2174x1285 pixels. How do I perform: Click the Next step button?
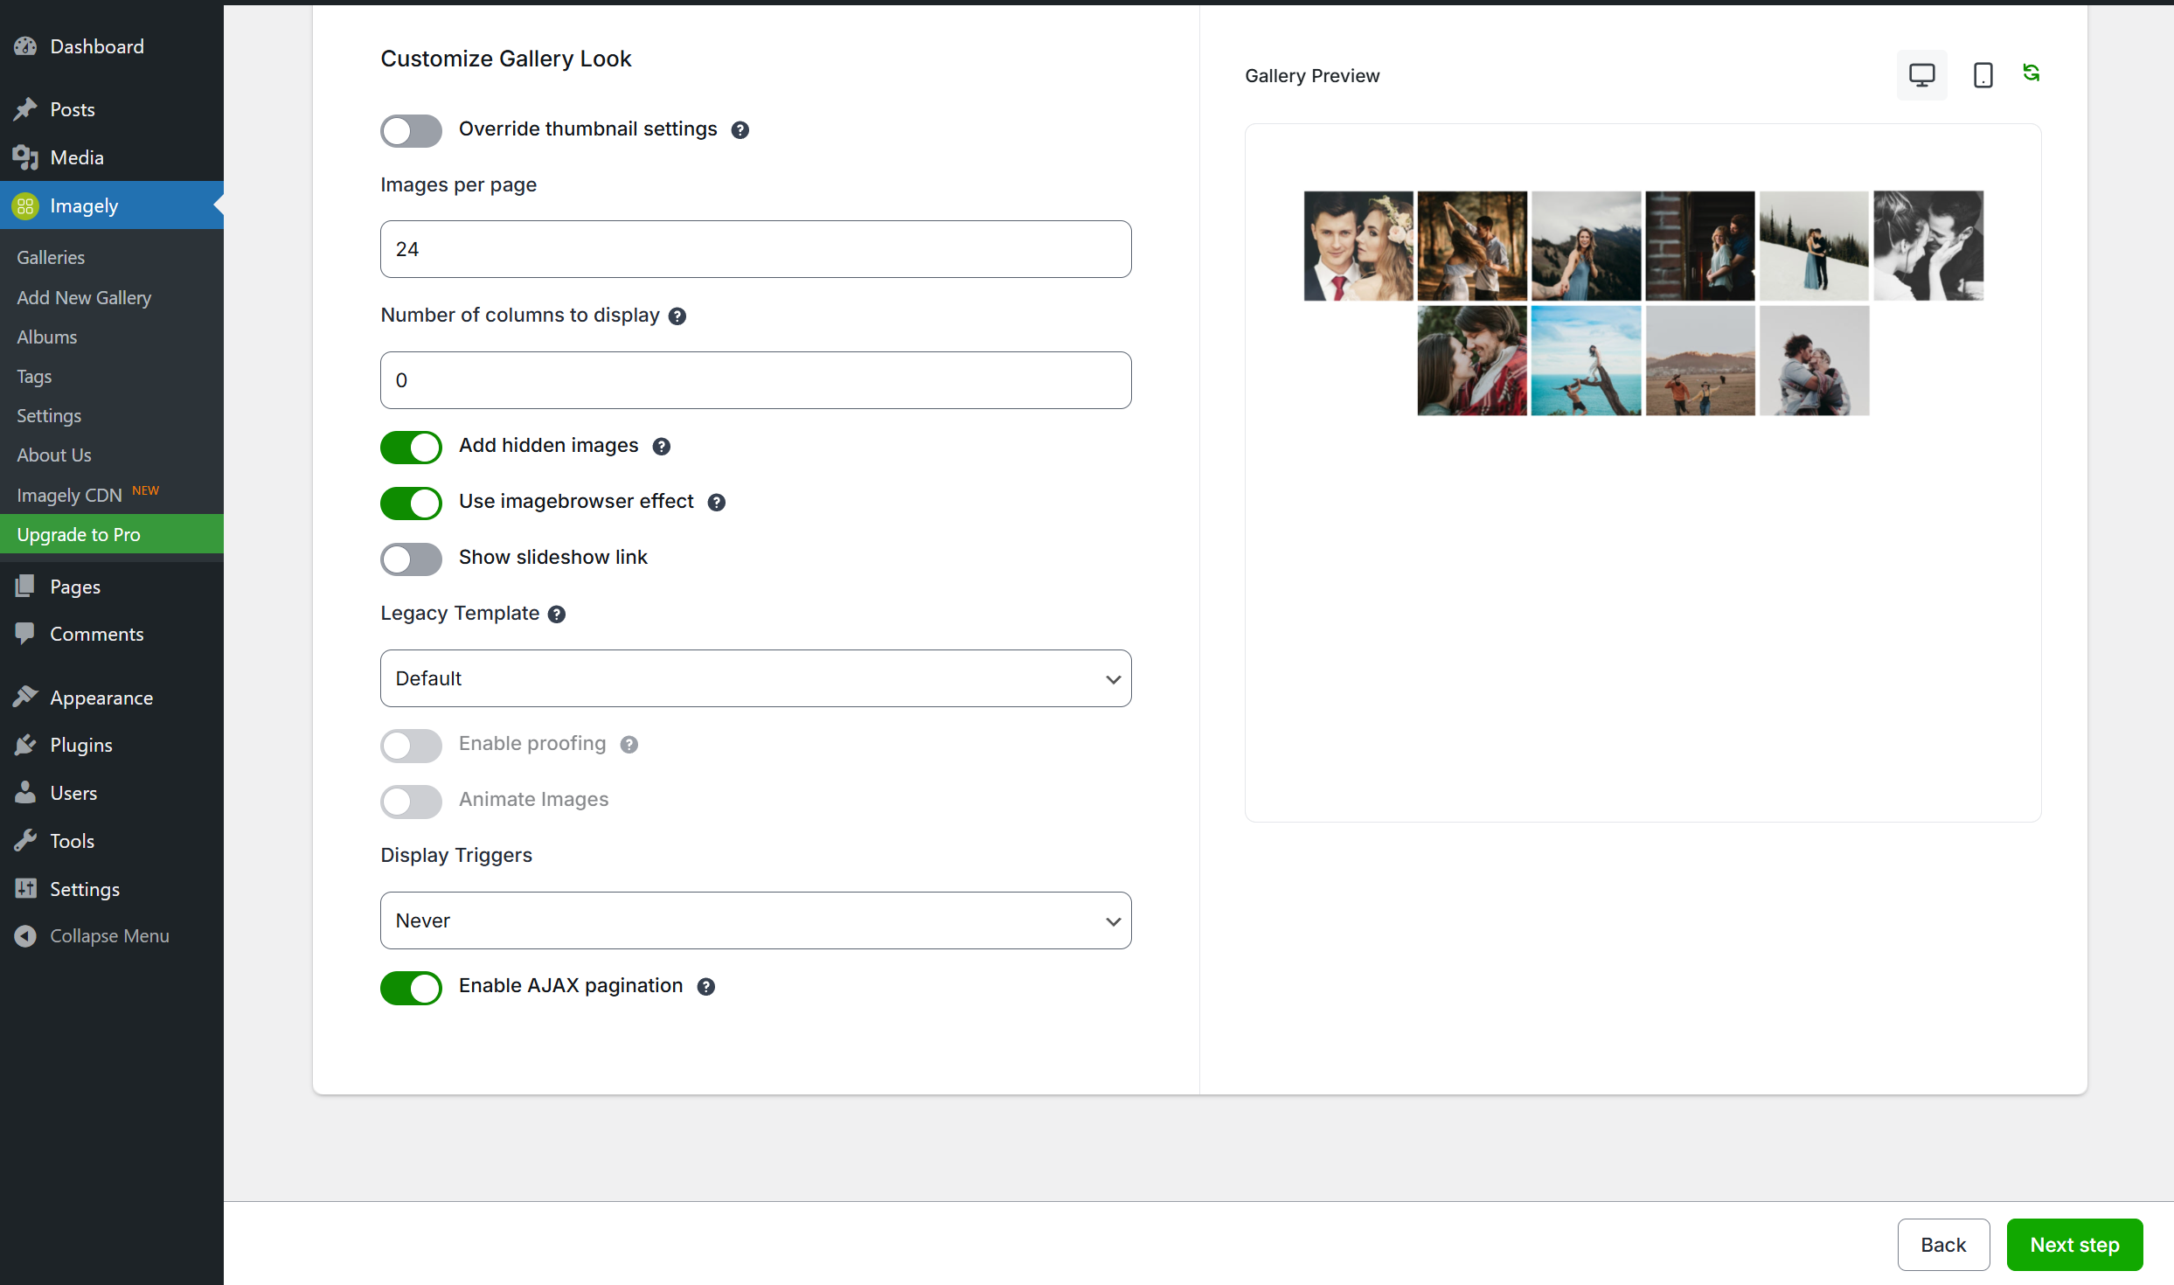pos(2073,1245)
